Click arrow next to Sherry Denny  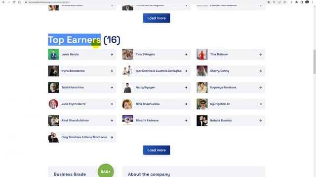(260, 71)
